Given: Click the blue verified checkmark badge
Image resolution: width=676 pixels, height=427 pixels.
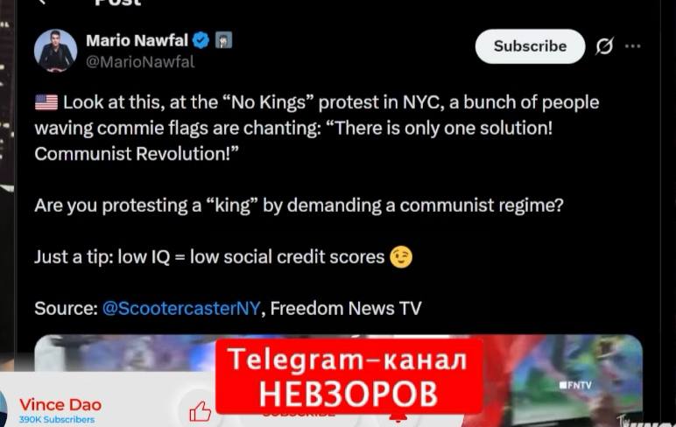Looking at the screenshot, I should (x=201, y=40).
